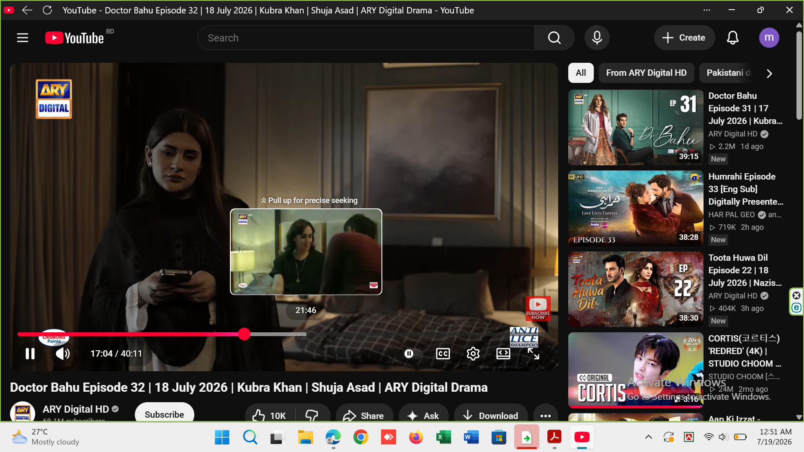The width and height of the screenshot is (804, 452).
Task: Go to YouTube home via logo
Action: (x=75, y=38)
